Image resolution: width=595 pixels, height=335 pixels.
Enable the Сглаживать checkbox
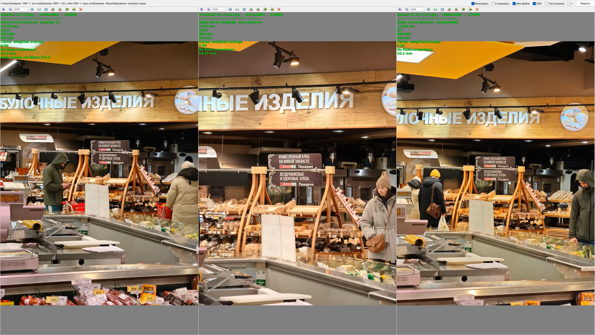(493, 4)
